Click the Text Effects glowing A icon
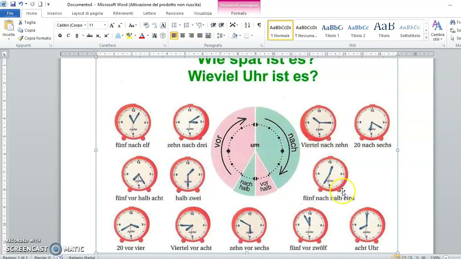The image size is (461, 259). point(118,36)
